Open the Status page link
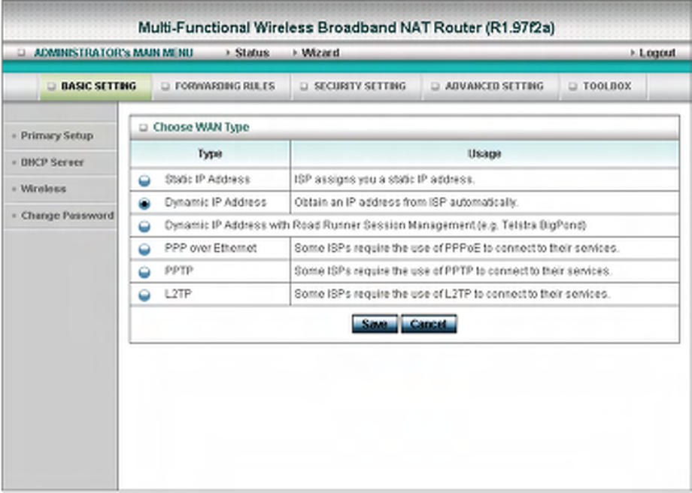The image size is (692, 493). point(252,53)
